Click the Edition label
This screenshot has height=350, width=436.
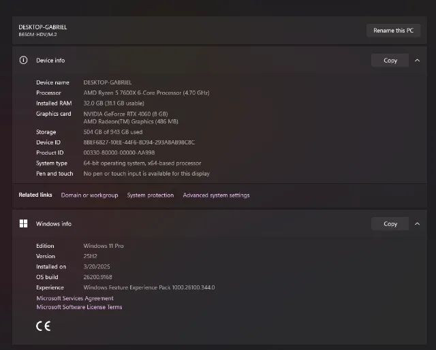tap(45, 246)
